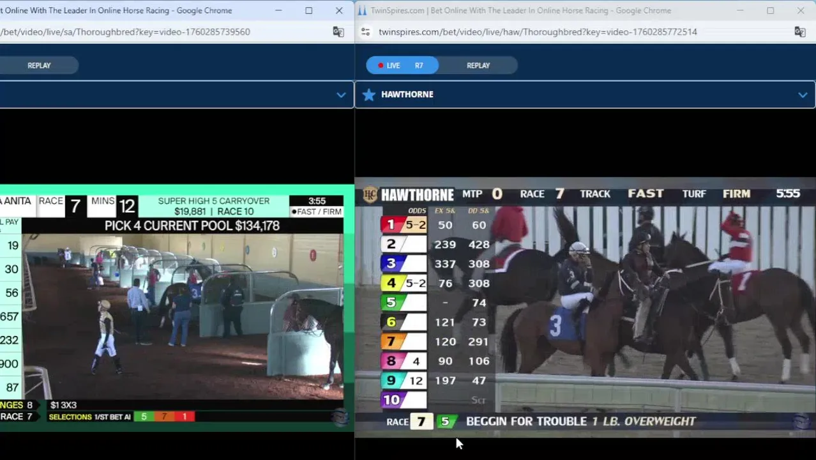Viewport: 816px width, 460px height.
Task: Expand the Hawthorne track dropdown chevron
Action: tap(803, 95)
